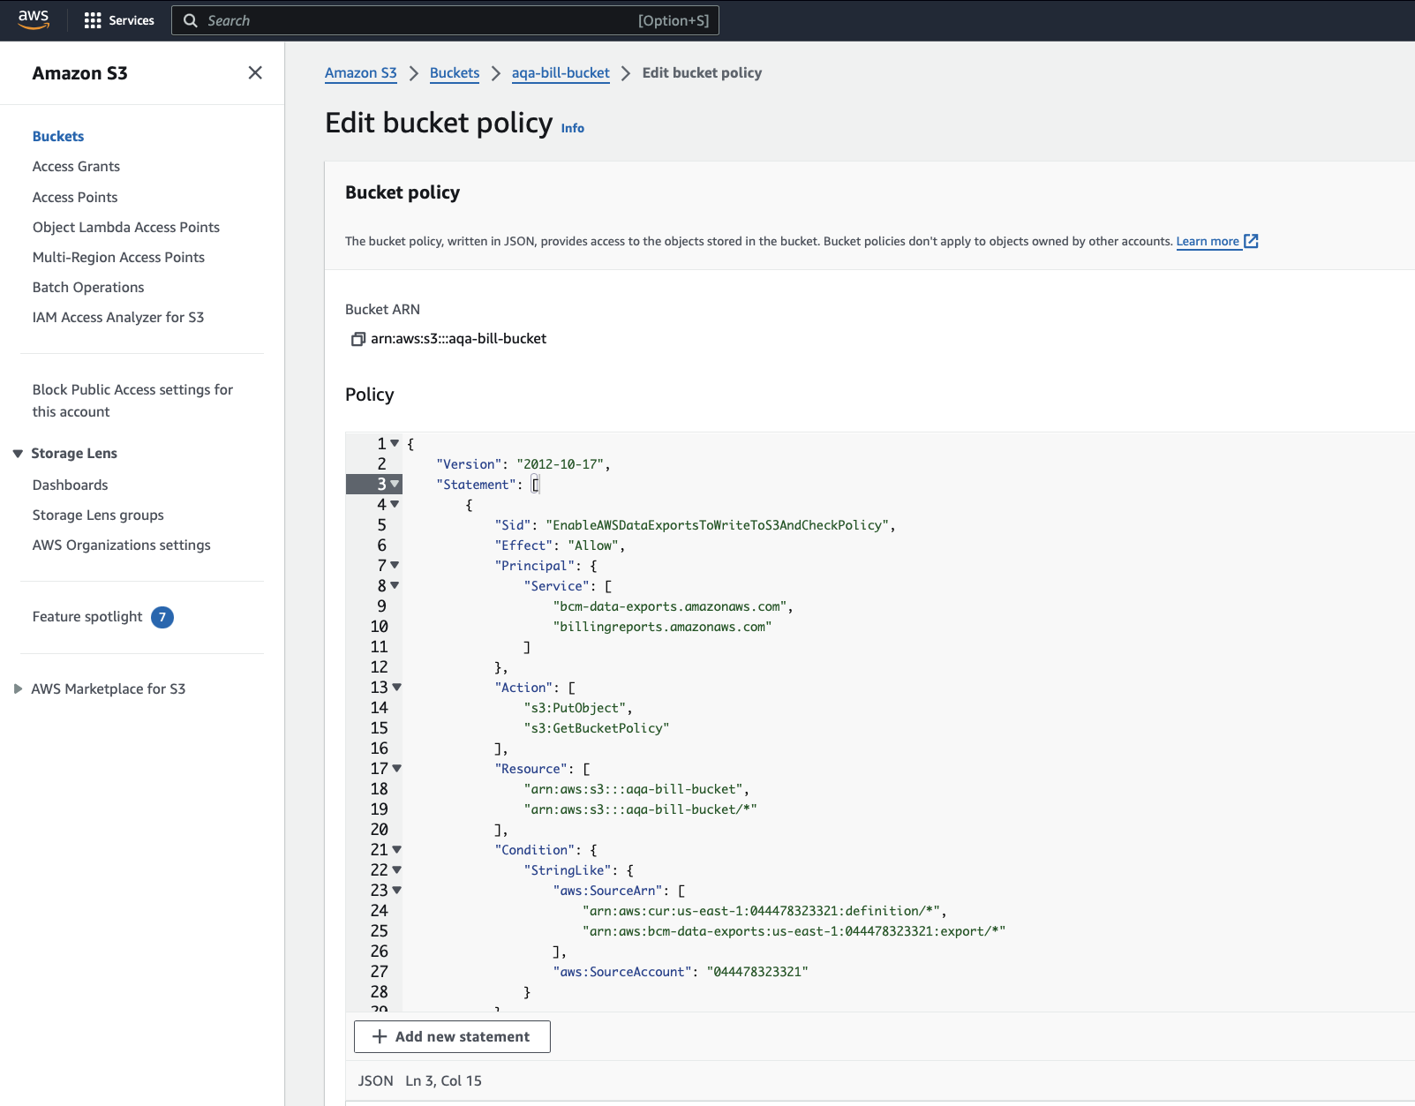The image size is (1415, 1106).
Task: Open Batch Operations in the sidebar
Action: tap(88, 288)
